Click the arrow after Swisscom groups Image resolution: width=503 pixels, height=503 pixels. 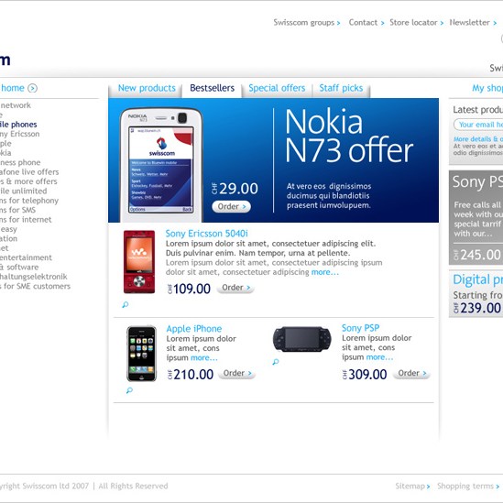(x=338, y=23)
